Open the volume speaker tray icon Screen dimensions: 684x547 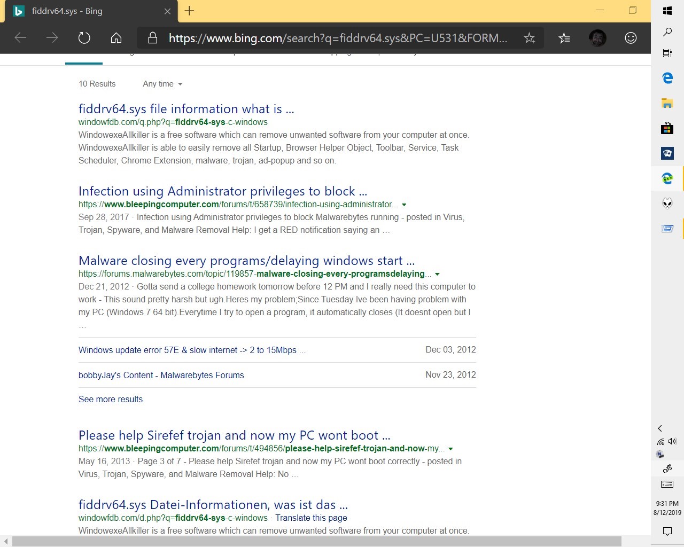pos(672,441)
